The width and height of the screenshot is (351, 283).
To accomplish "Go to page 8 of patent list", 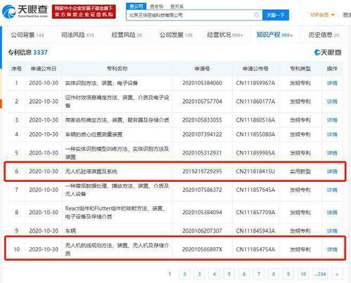I will point(274,274).
